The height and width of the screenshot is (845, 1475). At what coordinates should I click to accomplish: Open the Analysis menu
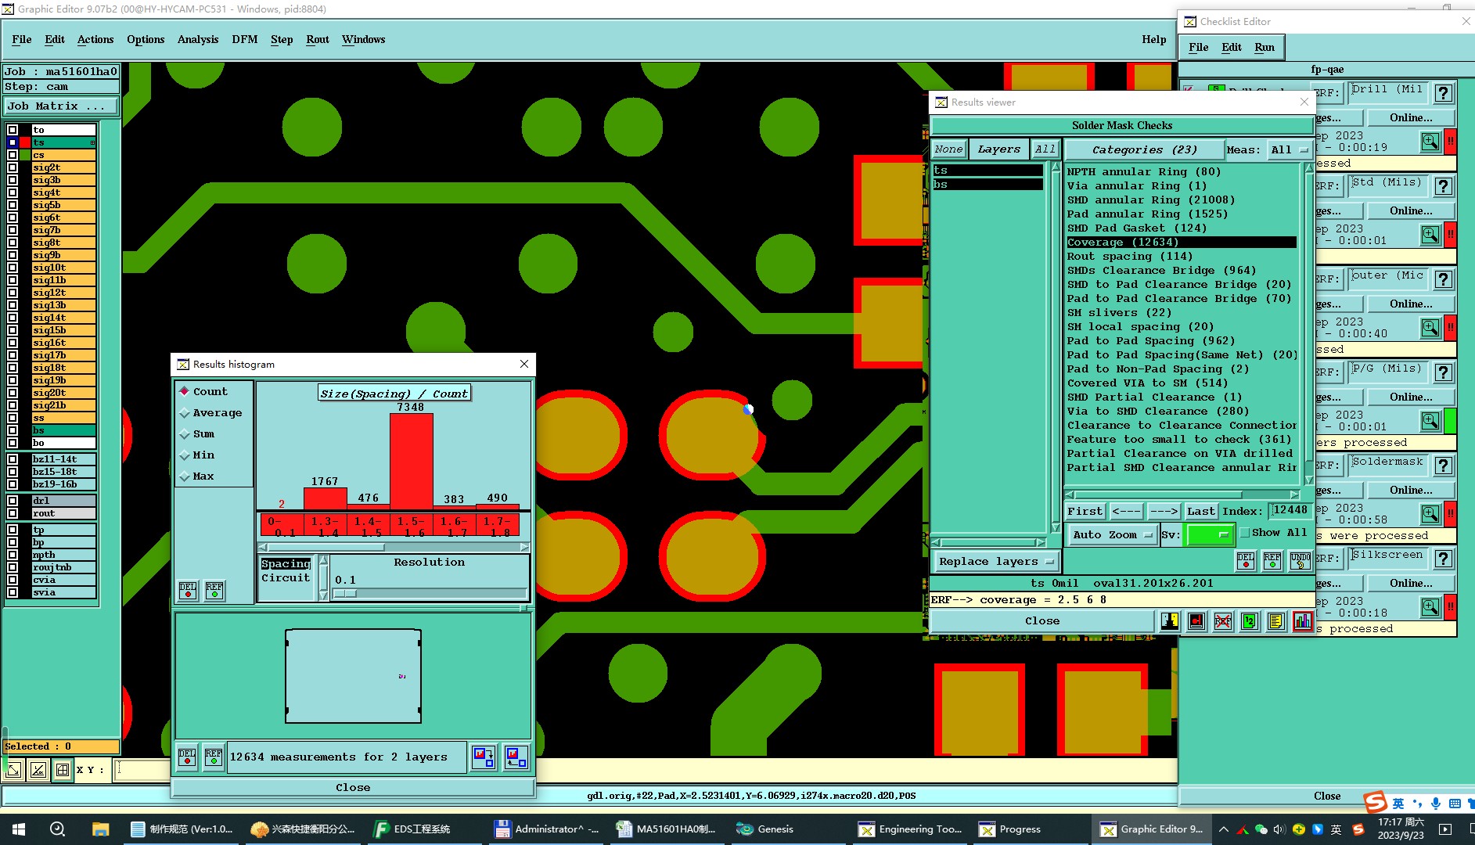[x=198, y=39]
